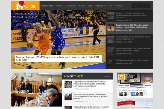The height and width of the screenshot is (109, 164).
Task: Select the brazi article thumbnail
Action: pyautogui.click(x=111, y=51)
